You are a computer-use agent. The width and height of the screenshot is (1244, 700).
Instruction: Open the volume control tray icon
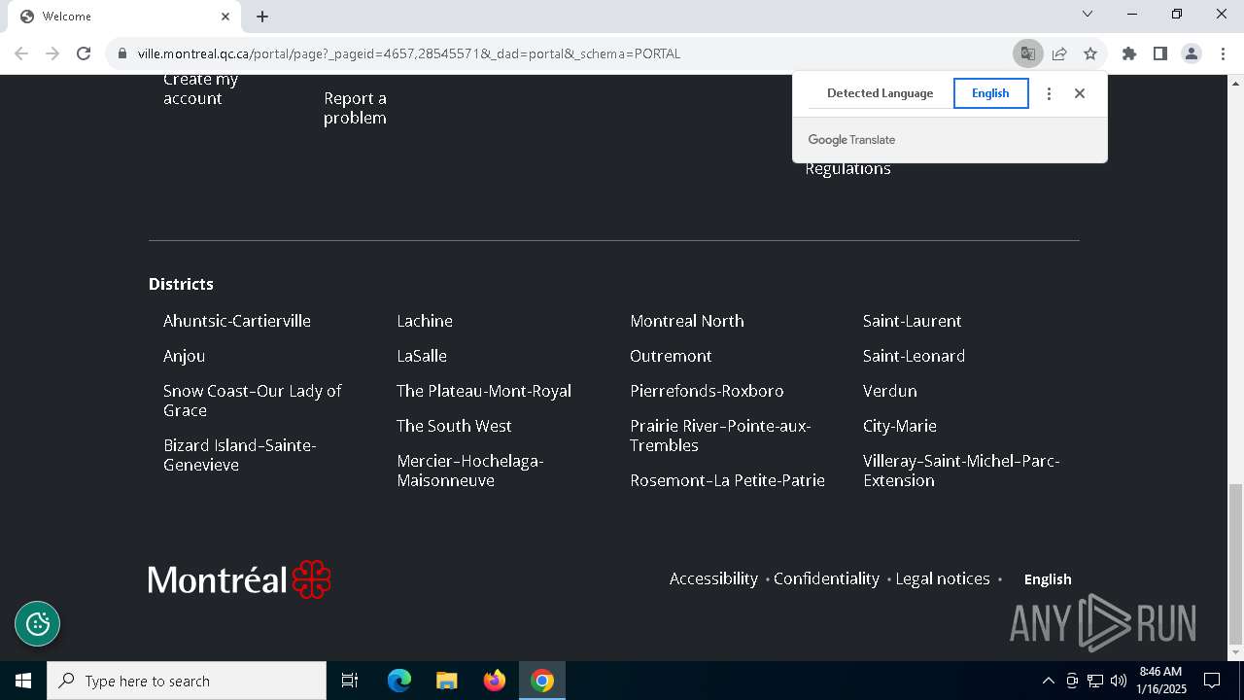pos(1119,681)
